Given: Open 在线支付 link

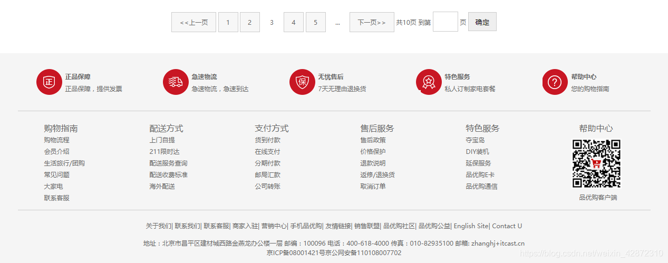Looking at the screenshot, I should coord(267,152).
